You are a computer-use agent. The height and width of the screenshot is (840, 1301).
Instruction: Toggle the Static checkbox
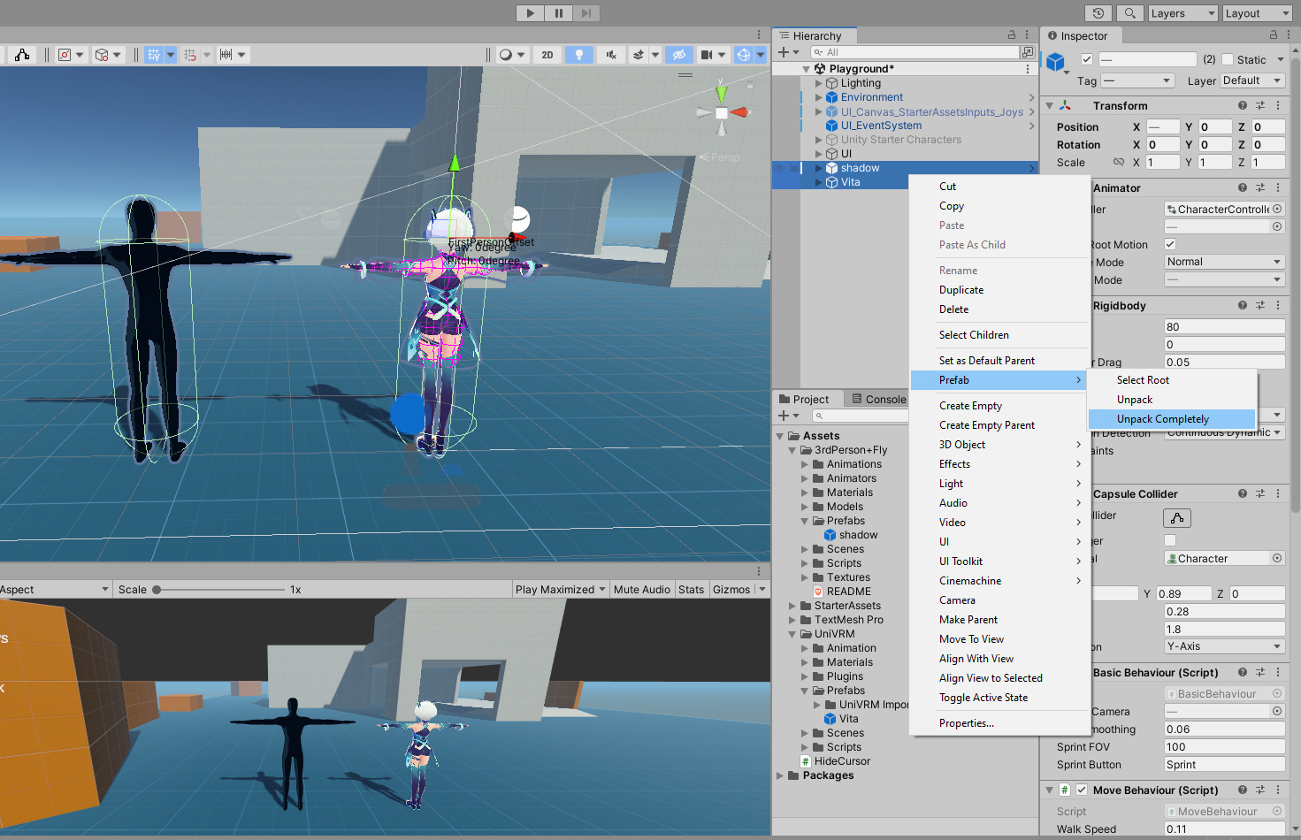(x=1228, y=59)
